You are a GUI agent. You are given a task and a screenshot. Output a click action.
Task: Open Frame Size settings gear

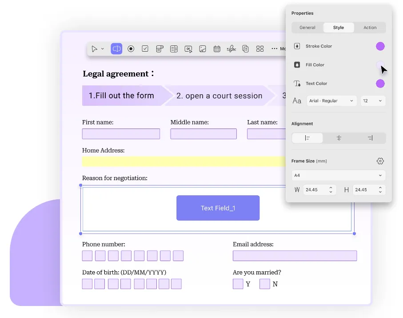pos(380,161)
